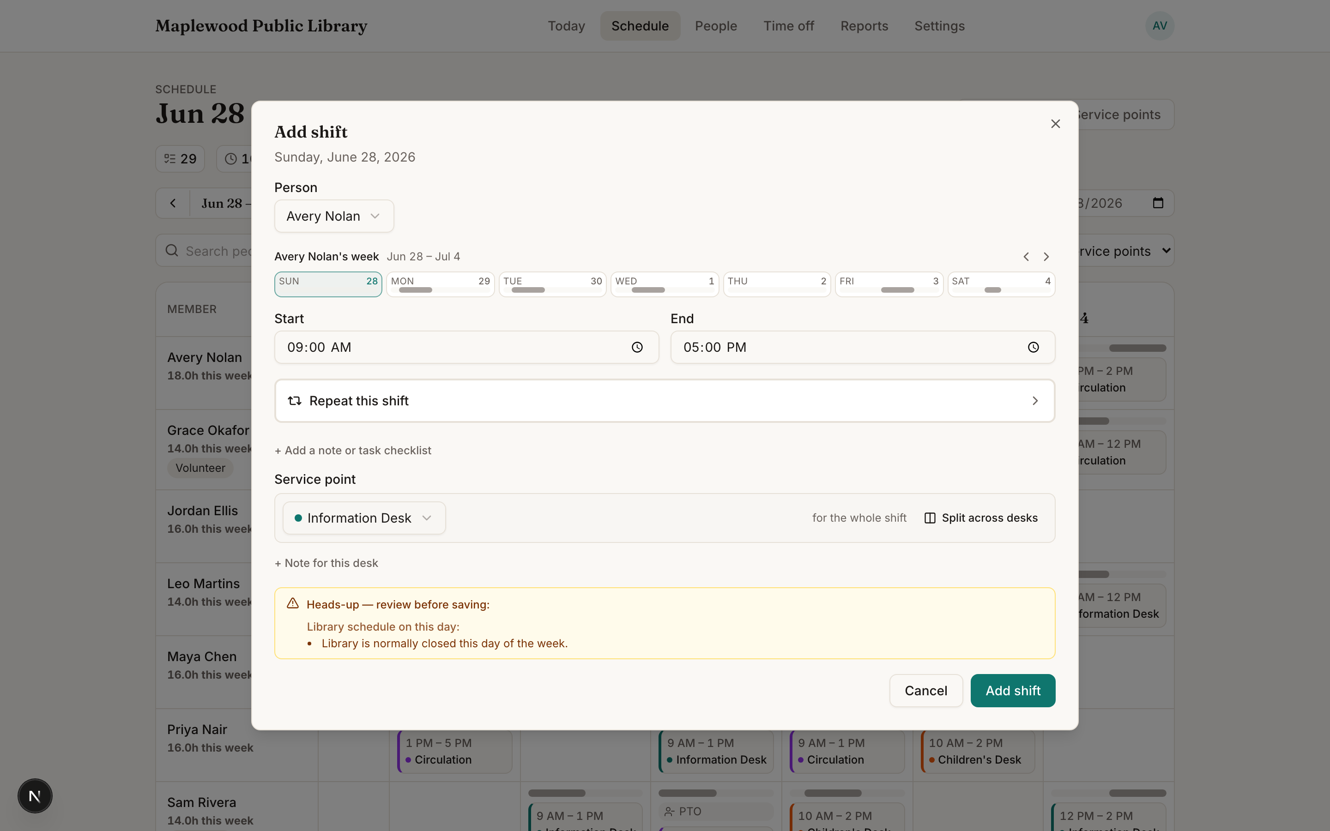Click the Next.js dev tools badge
Image resolution: width=1330 pixels, height=831 pixels.
35,795
